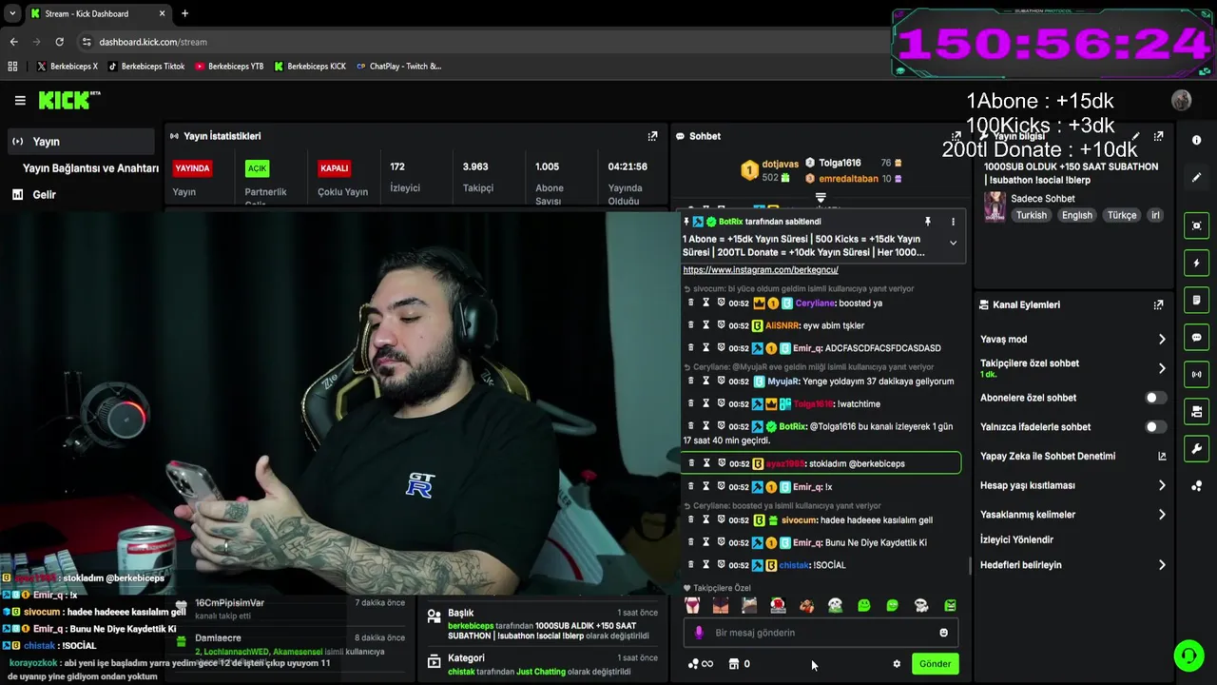Click the Kick logo
1217x685 pixels.
pyautogui.click(x=68, y=100)
